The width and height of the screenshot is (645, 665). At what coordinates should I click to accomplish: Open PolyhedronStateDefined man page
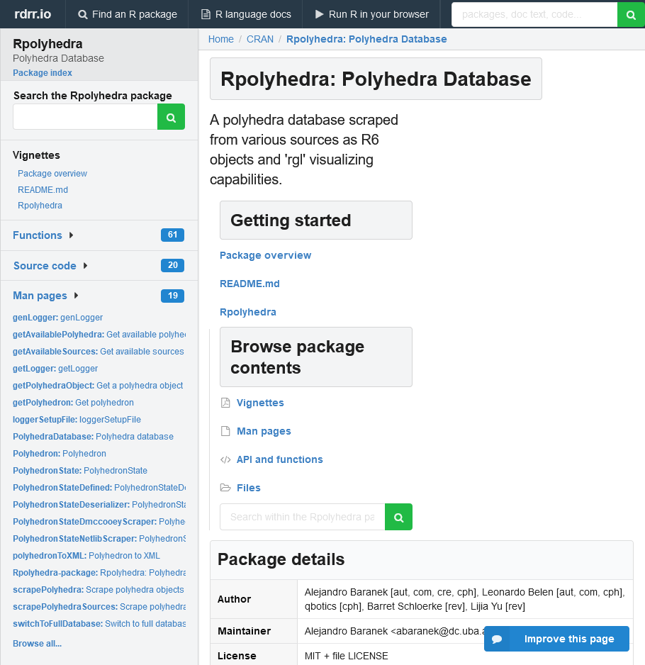[99, 488]
